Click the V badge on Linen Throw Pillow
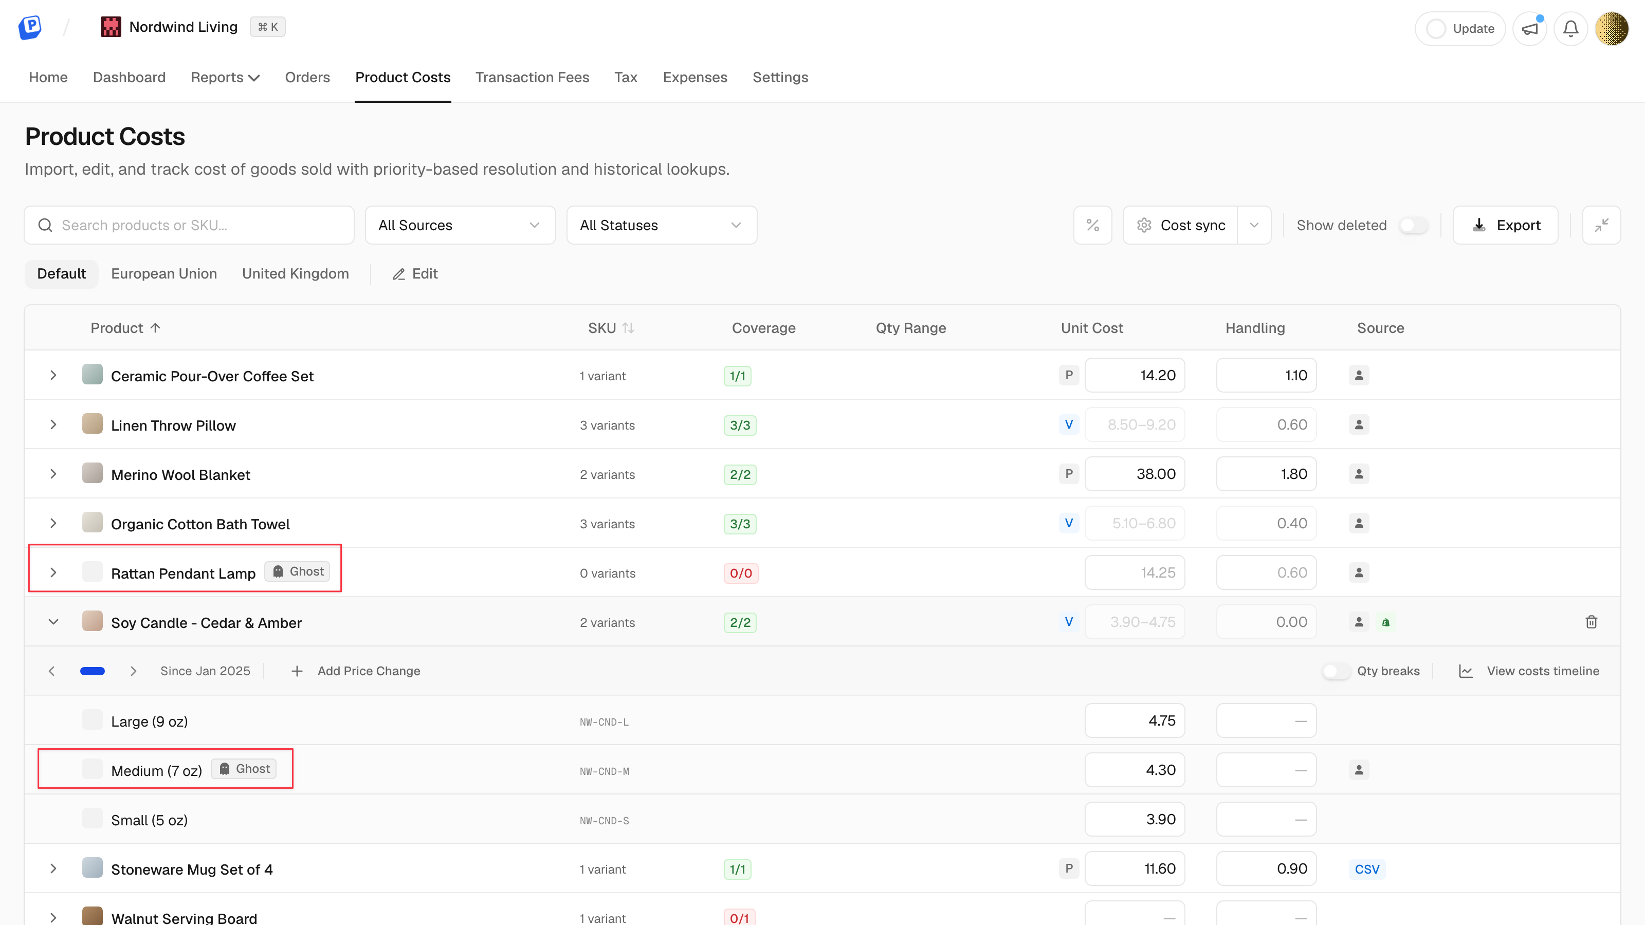 click(x=1069, y=424)
